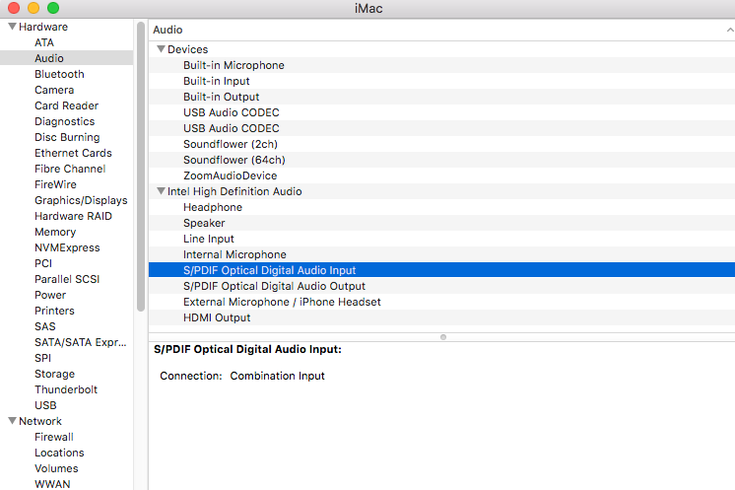Select Ethernet Cards in the sidebar

click(x=73, y=153)
